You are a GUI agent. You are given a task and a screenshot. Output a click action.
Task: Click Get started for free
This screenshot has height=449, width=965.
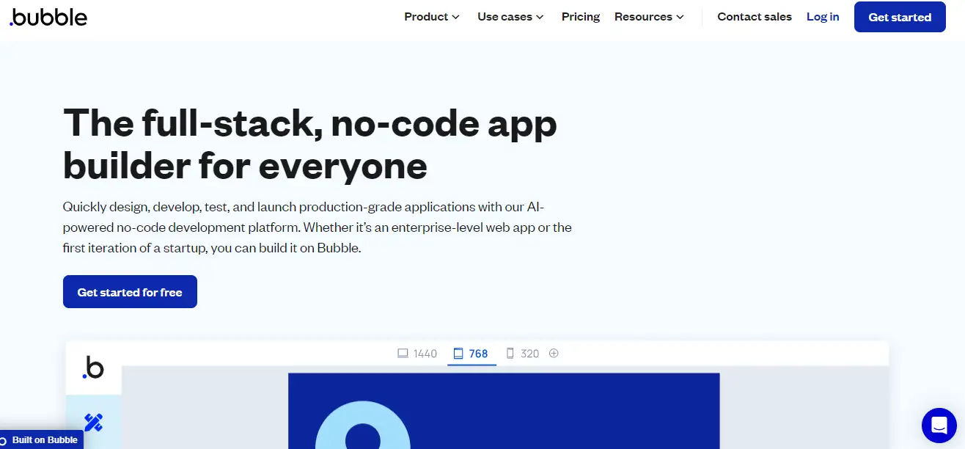pyautogui.click(x=130, y=292)
